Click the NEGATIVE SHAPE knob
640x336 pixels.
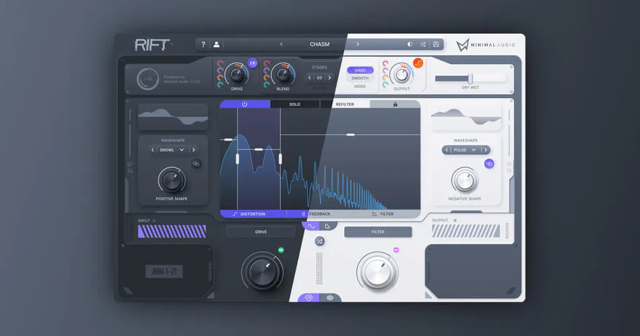pos(464,180)
